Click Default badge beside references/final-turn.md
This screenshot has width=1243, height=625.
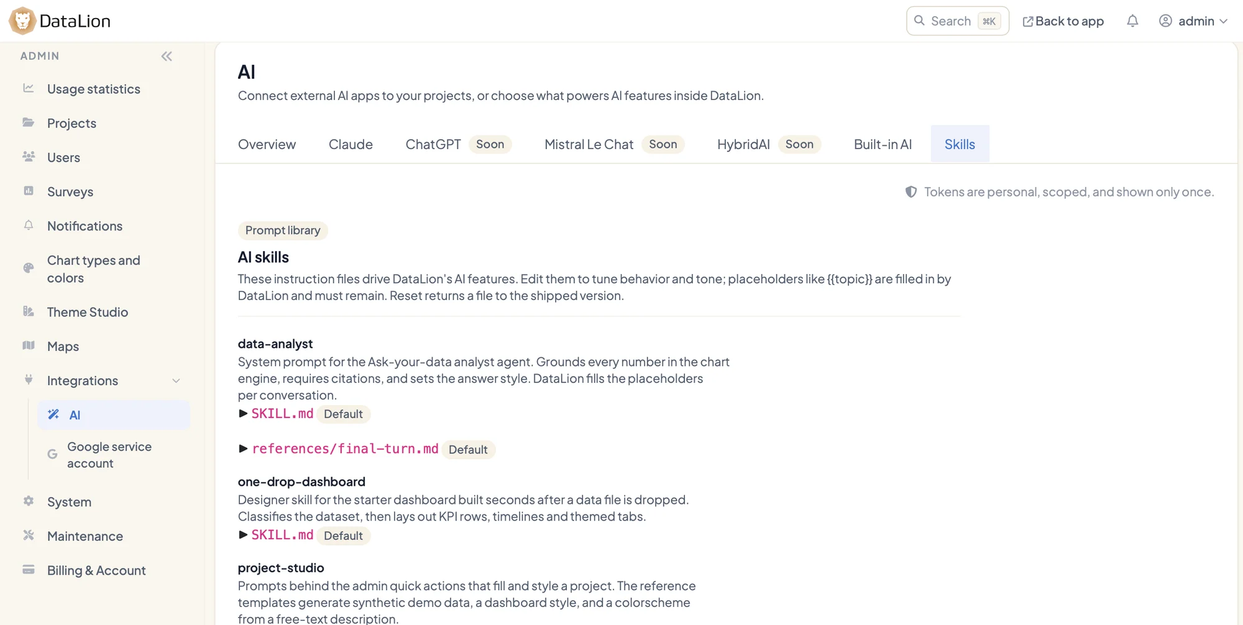click(x=468, y=450)
